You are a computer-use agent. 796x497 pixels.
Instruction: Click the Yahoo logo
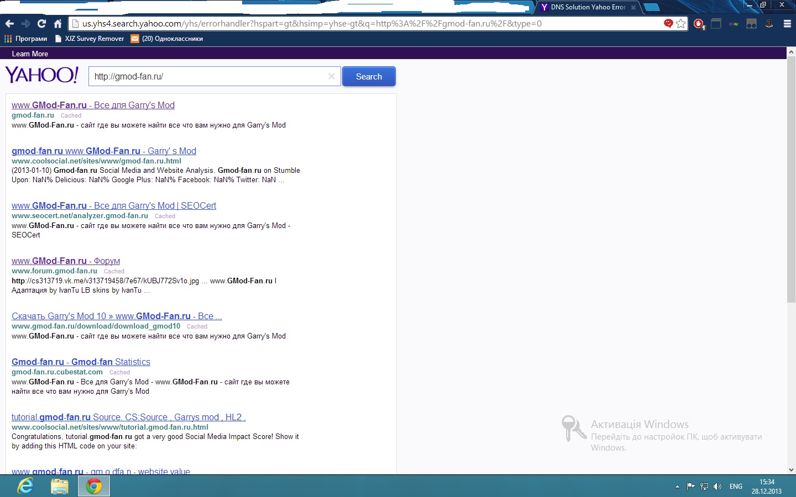(x=42, y=75)
